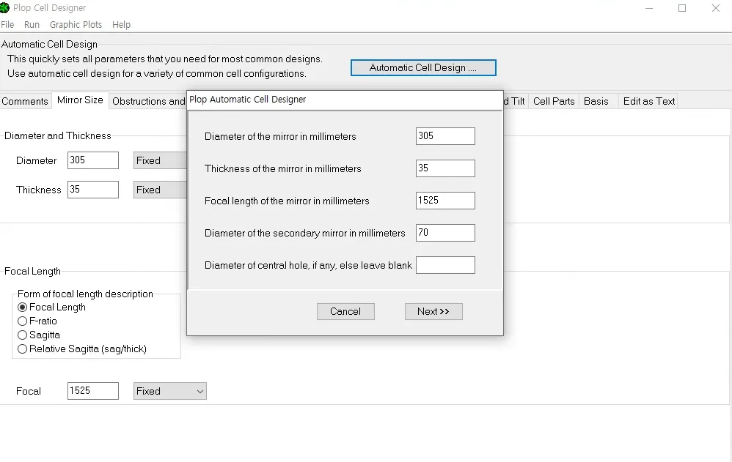Viewport: 732px width, 462px height.
Task: Open the Focal Fixed combo box
Action: pos(169,392)
